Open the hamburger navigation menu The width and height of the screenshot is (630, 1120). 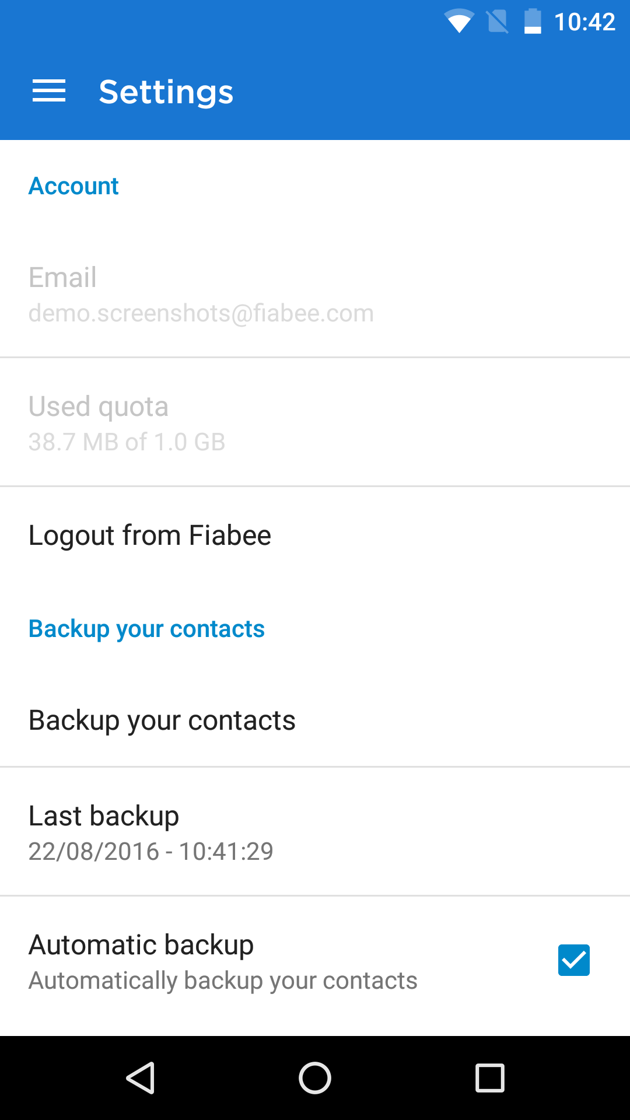49,92
